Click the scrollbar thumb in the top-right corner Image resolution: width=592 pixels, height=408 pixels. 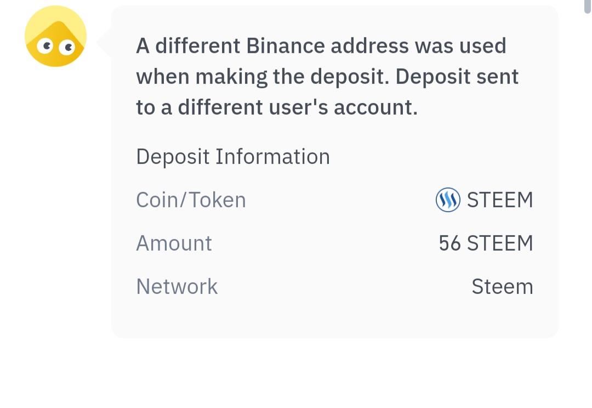588,5
